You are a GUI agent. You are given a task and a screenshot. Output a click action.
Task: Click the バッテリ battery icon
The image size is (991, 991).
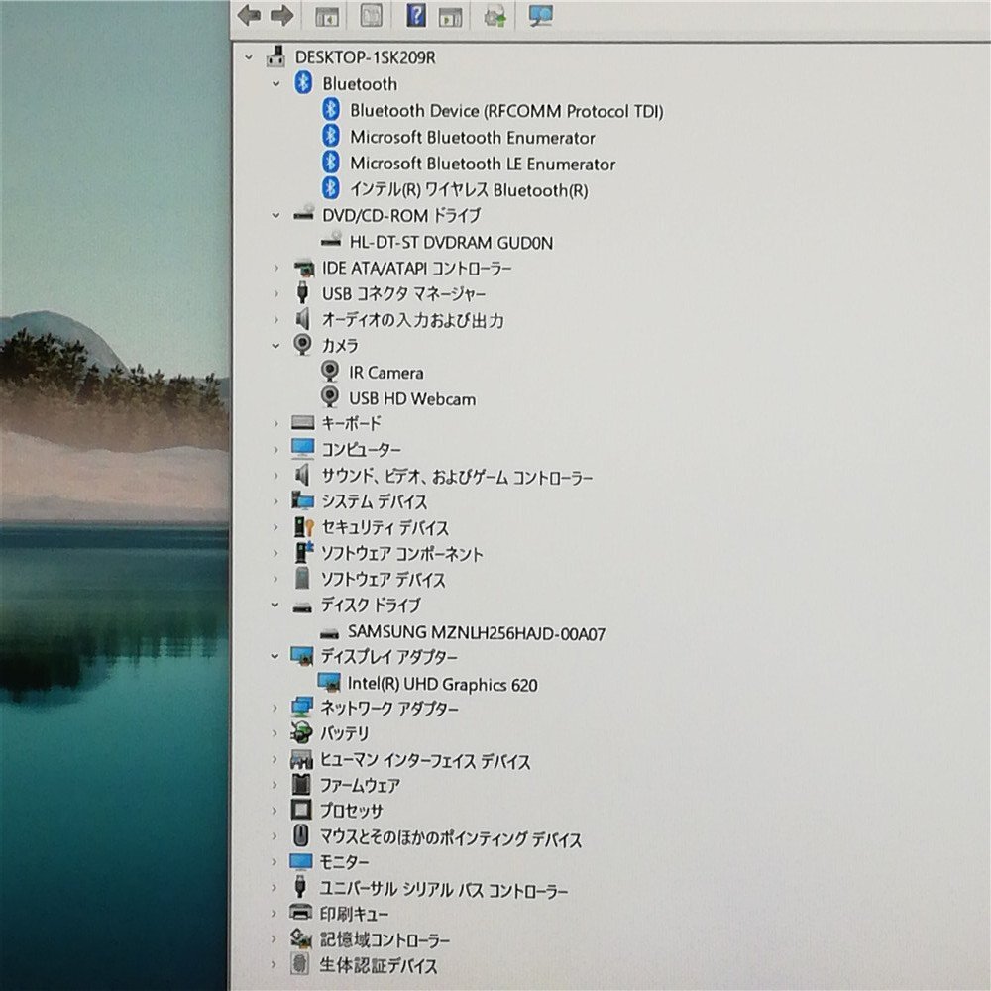pos(301,732)
